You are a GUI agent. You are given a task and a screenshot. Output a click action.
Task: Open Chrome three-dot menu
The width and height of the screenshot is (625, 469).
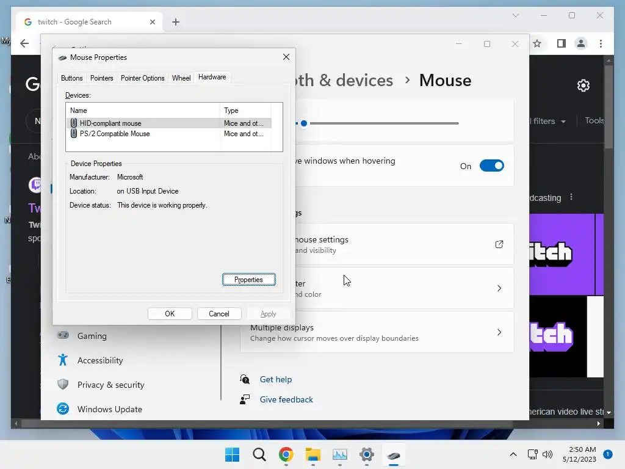pos(601,43)
